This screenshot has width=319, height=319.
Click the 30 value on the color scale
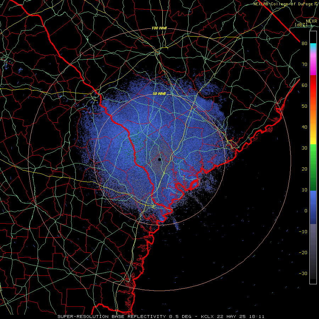pyautogui.click(x=304, y=148)
